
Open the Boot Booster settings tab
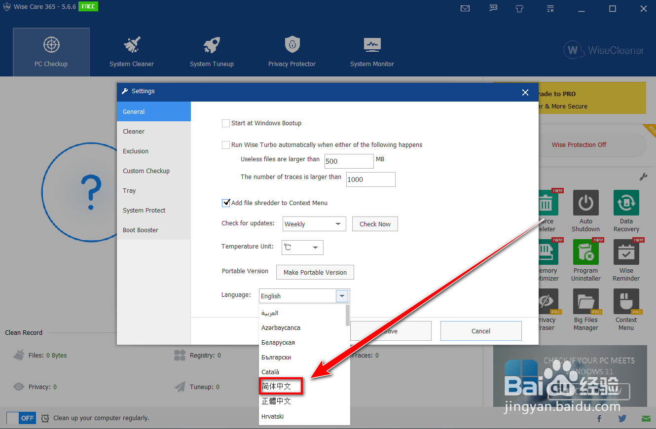153,230
